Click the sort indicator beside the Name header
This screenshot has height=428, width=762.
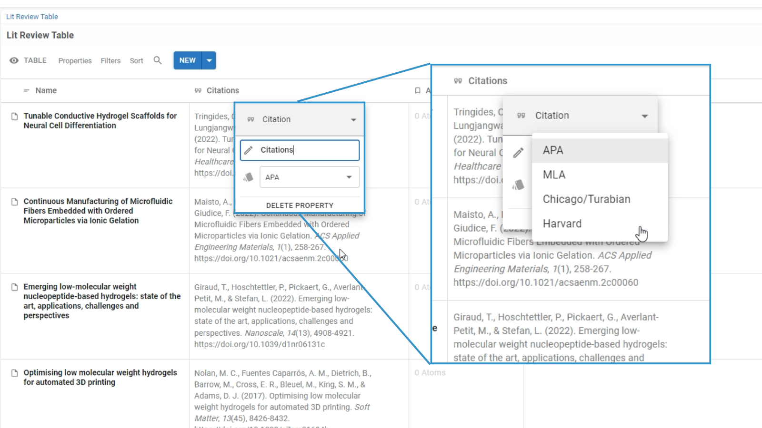[x=26, y=90]
